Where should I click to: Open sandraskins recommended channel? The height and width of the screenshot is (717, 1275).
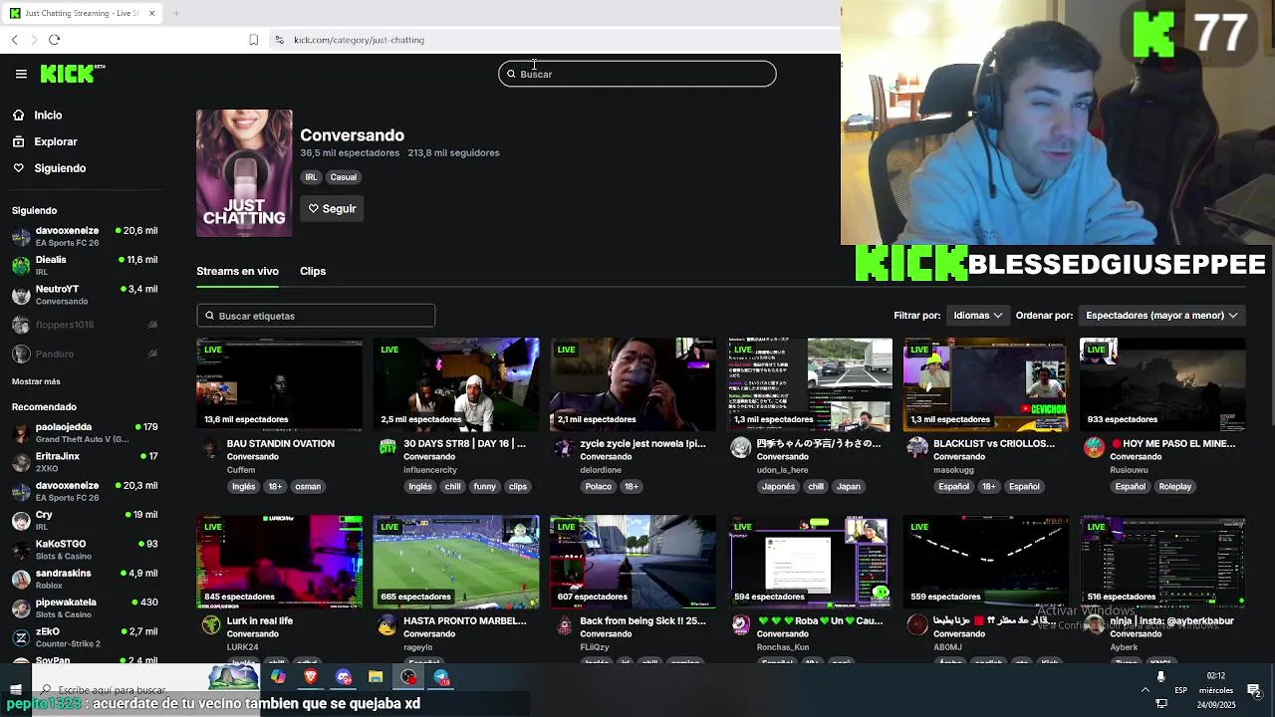(85, 580)
